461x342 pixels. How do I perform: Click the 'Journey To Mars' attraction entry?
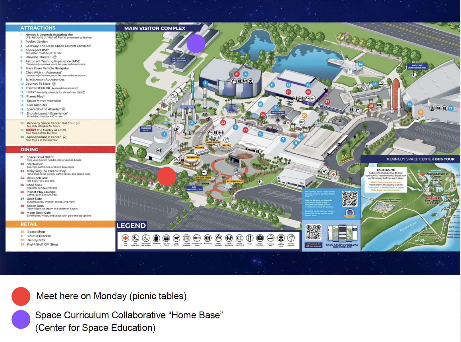coord(38,84)
